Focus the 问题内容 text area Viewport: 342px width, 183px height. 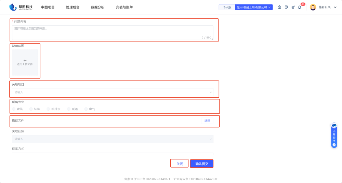113,32
